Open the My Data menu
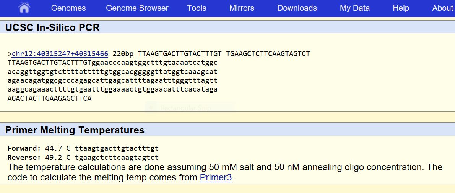This screenshot has height=193, width=455. (354, 8)
